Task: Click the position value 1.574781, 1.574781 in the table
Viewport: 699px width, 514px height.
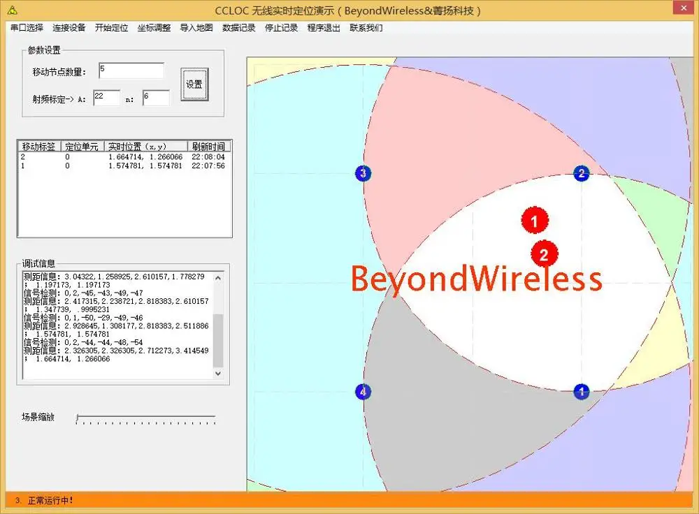Action: [x=145, y=166]
